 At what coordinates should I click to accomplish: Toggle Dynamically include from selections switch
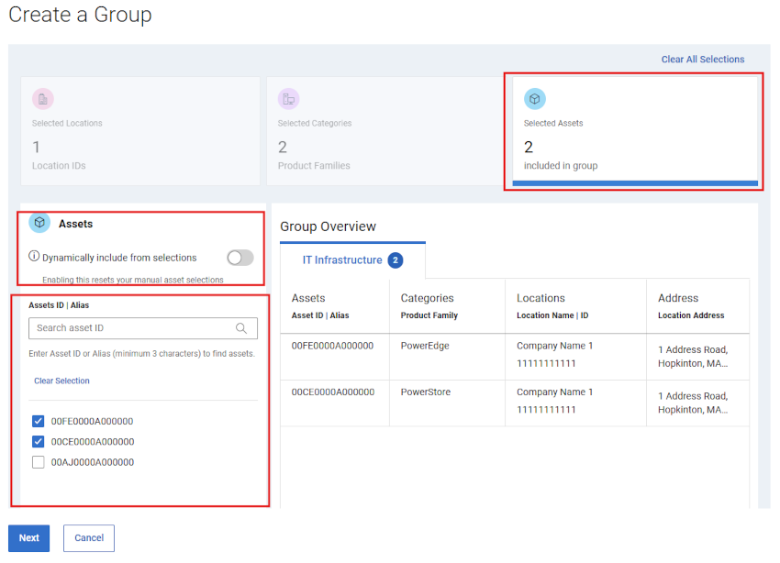[x=240, y=258]
